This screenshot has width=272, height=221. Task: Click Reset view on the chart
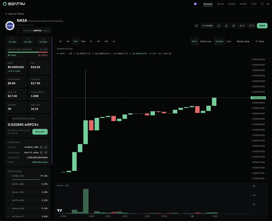click(243, 41)
